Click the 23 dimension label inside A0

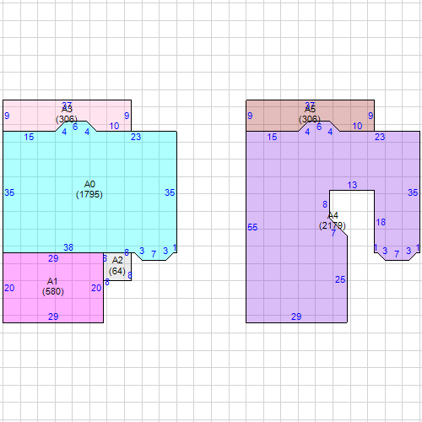(x=136, y=137)
